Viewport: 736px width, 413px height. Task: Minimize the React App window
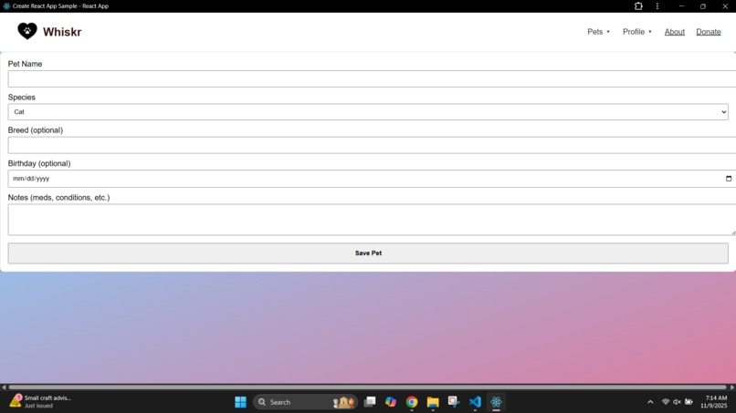click(681, 6)
